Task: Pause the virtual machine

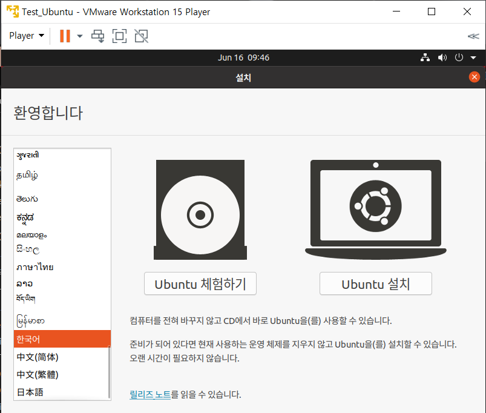Action: pyautogui.click(x=65, y=36)
